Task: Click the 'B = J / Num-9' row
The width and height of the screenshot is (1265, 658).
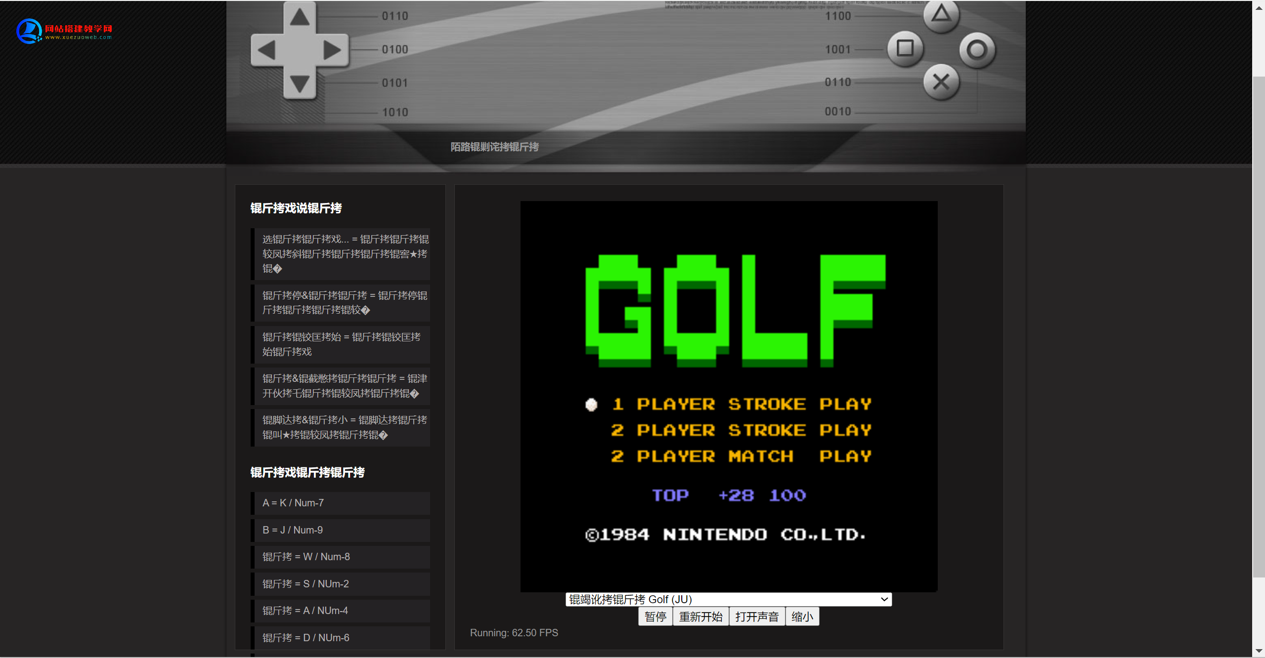Action: (x=340, y=530)
